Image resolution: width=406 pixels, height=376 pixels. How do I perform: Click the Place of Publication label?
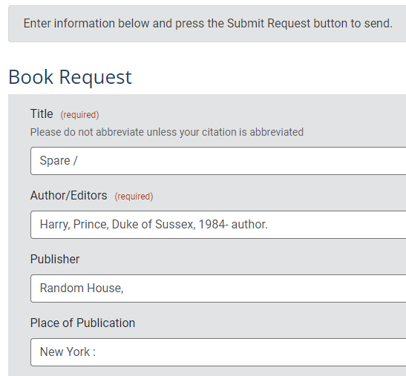82,323
